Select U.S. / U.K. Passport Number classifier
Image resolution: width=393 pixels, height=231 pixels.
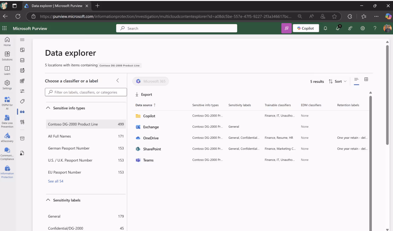point(86,160)
